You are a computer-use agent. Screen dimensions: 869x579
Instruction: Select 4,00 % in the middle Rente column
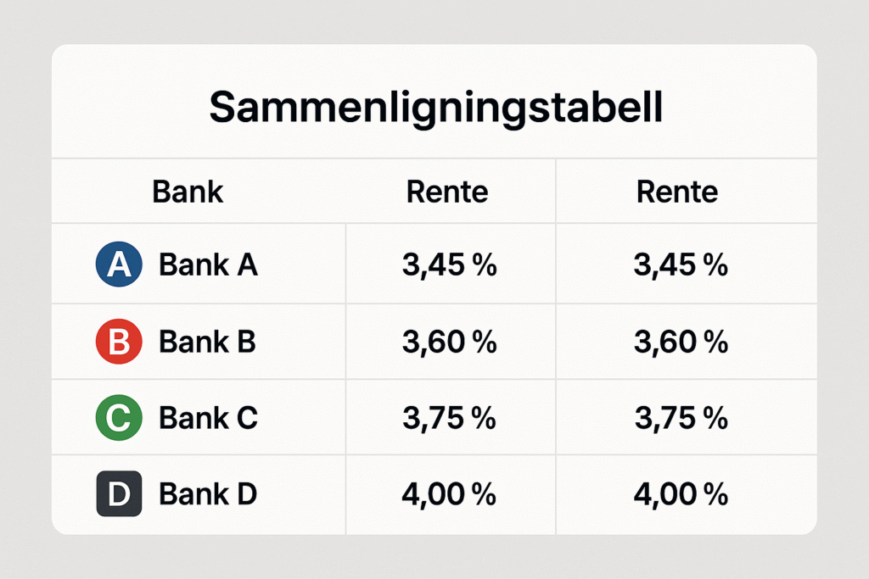(x=449, y=494)
